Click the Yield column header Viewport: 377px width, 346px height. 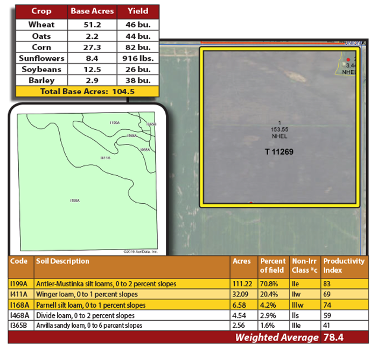pos(138,11)
